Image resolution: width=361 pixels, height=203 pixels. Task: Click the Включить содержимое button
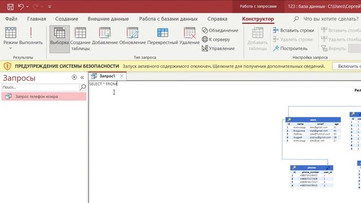click(x=347, y=67)
